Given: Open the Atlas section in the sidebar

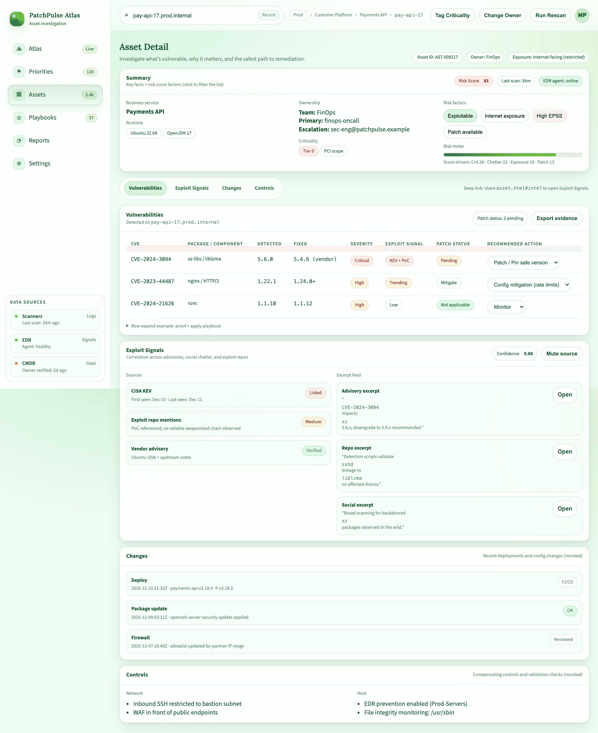Looking at the screenshot, I should pyautogui.click(x=19, y=49).
